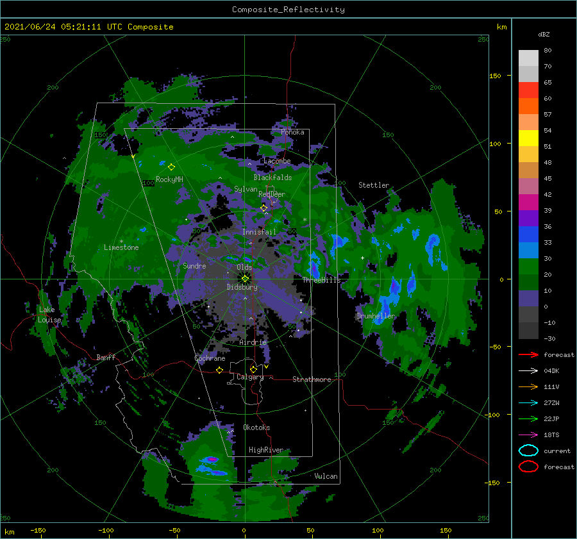This screenshot has width=577, height=539.
Task: Click the Okotoks city label
Action: click(x=256, y=427)
